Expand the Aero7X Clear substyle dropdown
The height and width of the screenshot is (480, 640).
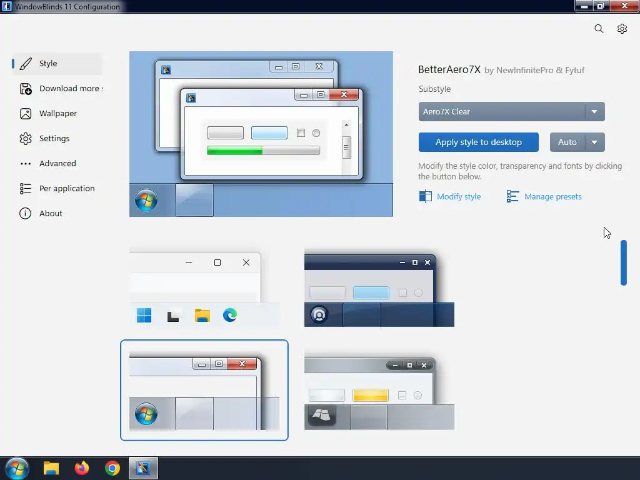[511, 111]
